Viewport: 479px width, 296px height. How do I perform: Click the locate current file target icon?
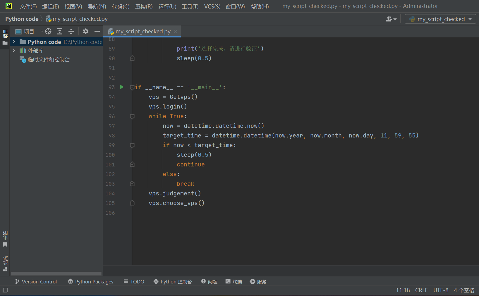point(48,31)
